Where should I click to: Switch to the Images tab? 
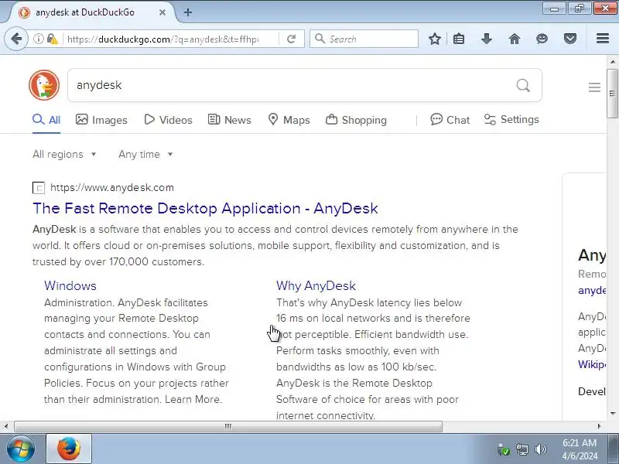tap(101, 120)
